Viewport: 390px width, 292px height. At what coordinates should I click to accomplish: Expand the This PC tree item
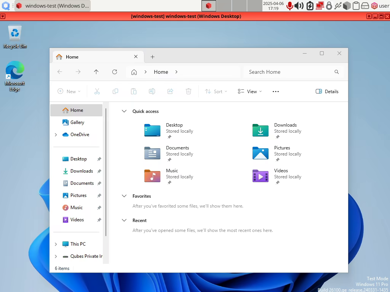(x=56, y=244)
